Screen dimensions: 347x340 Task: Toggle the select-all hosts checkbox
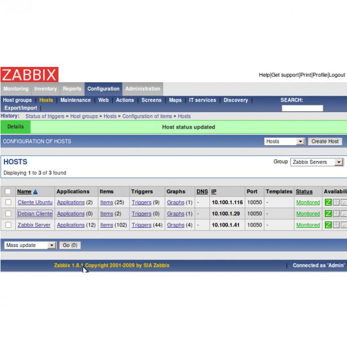(x=8, y=192)
